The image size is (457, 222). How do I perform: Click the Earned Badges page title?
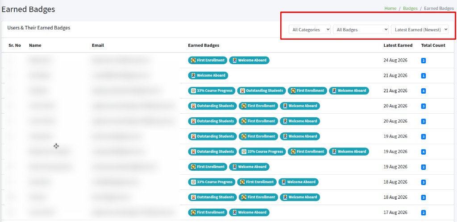pos(28,9)
